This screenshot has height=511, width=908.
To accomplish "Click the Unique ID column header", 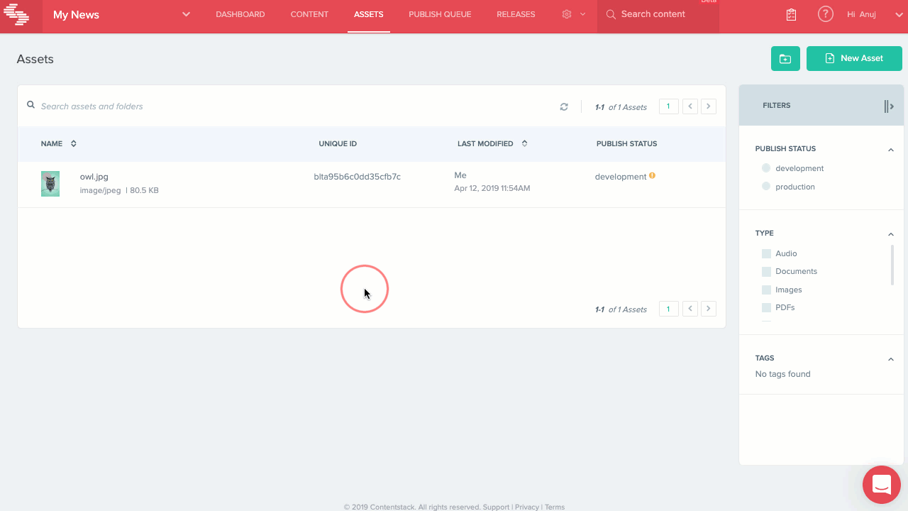I will coord(338,143).
